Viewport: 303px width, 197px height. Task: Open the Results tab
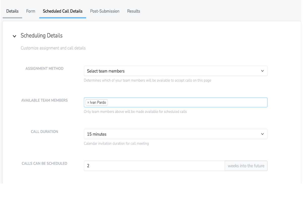click(134, 11)
